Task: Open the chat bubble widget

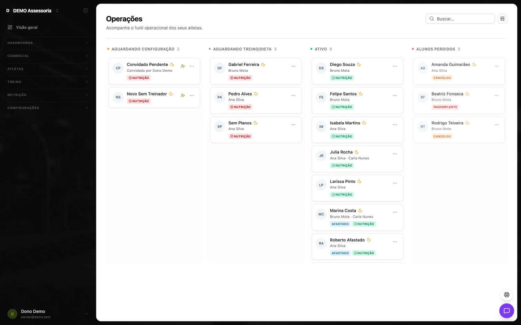Action: click(506, 310)
